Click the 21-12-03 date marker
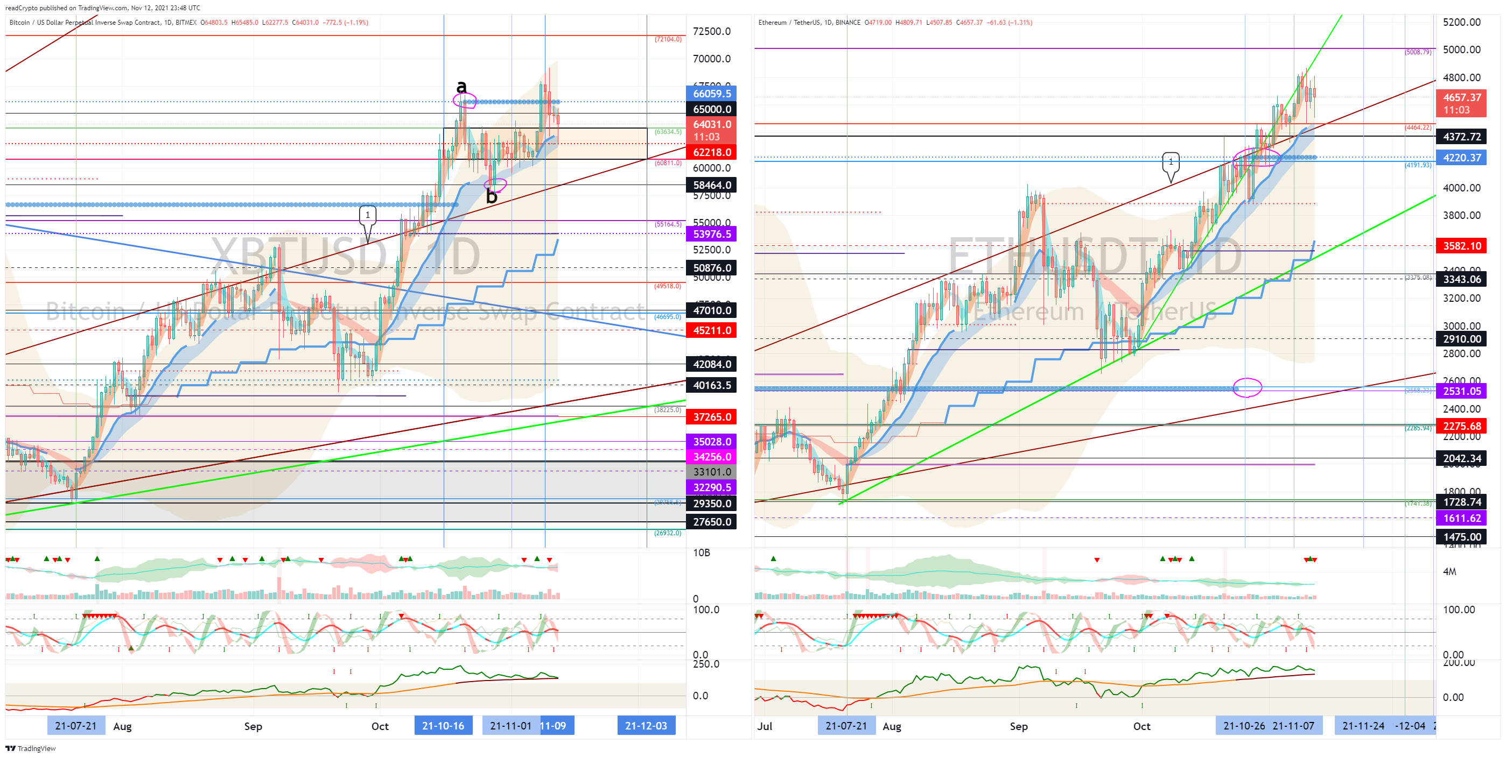Screen dimensions: 1506x758 tap(646, 725)
